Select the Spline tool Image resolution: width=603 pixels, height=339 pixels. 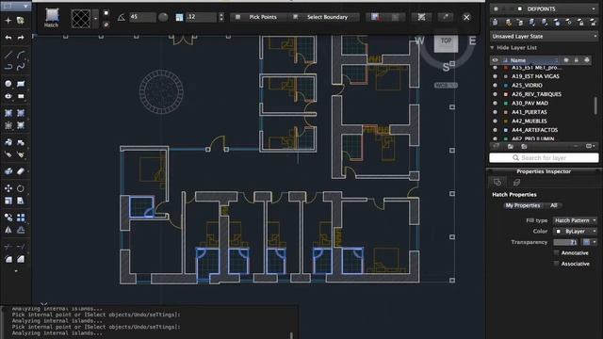pos(21,67)
